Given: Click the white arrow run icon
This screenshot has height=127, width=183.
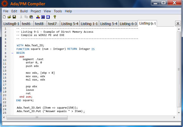Looking at the screenshot, I should coord(48,17).
